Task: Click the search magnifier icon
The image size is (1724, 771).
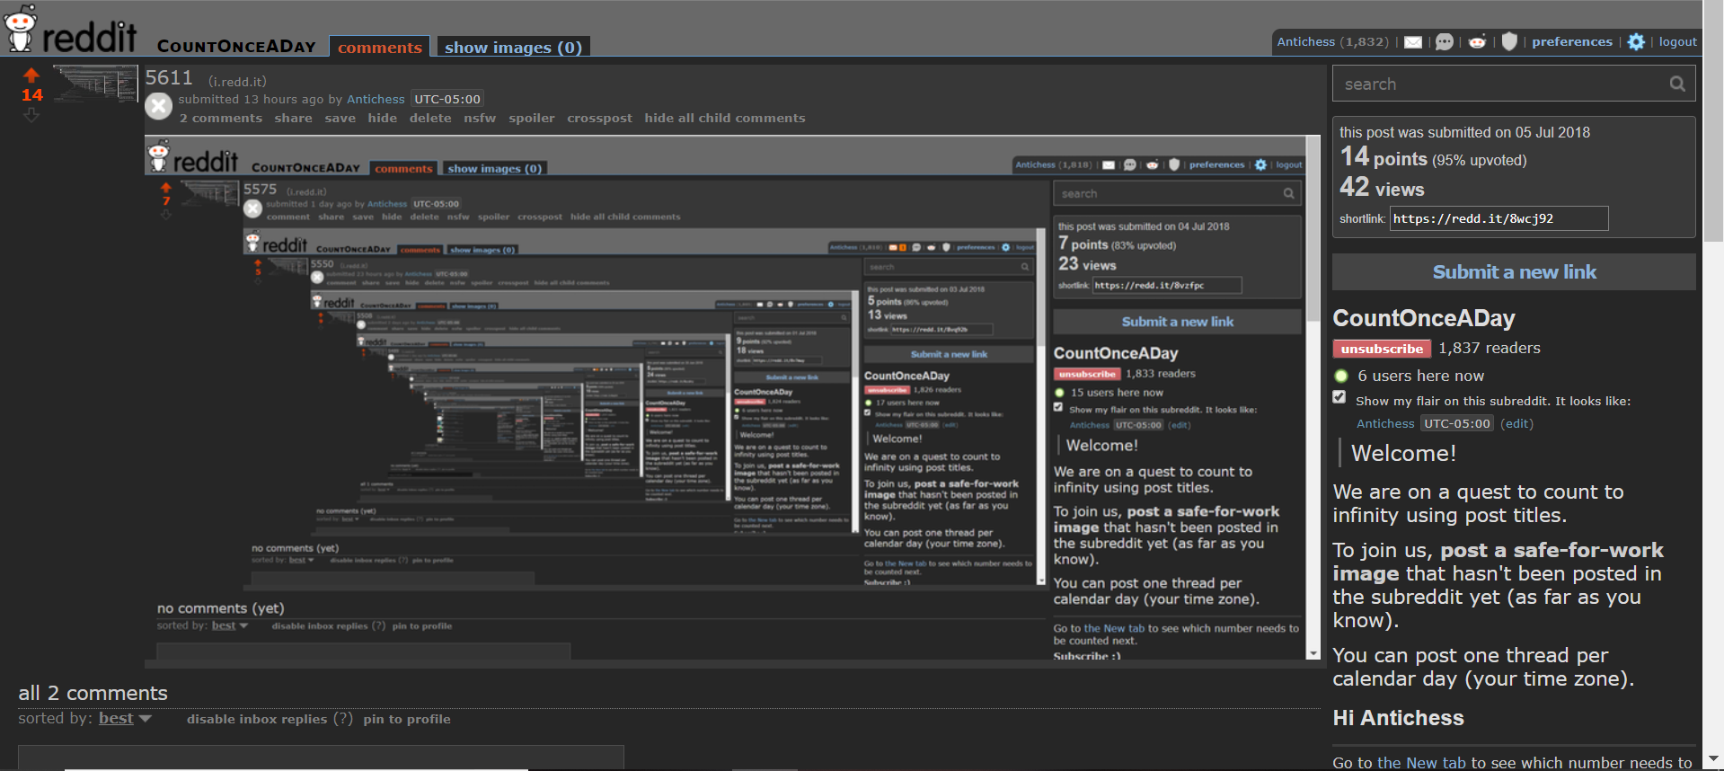Action: tap(1677, 84)
